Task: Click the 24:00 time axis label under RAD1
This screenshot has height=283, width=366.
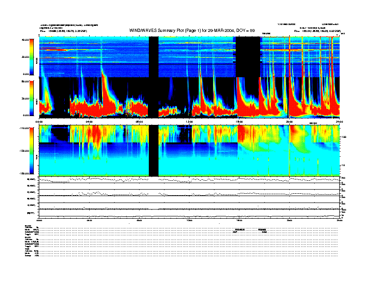Action: point(339,122)
